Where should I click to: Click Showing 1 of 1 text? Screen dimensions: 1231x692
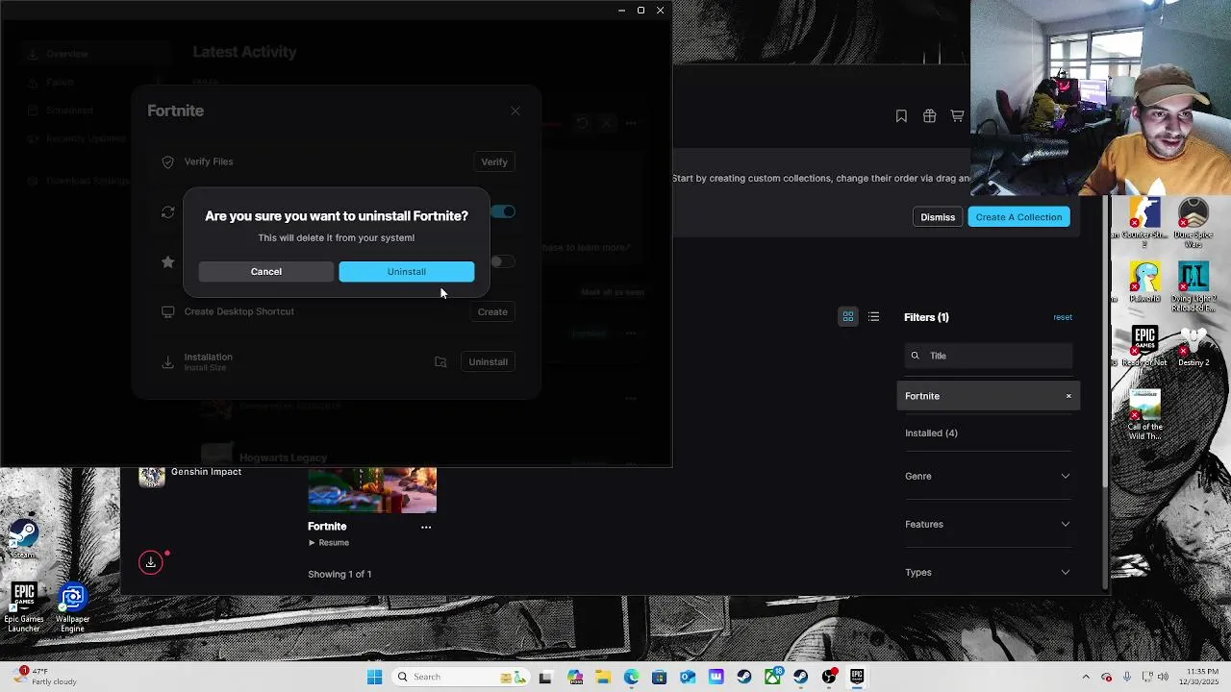(339, 574)
